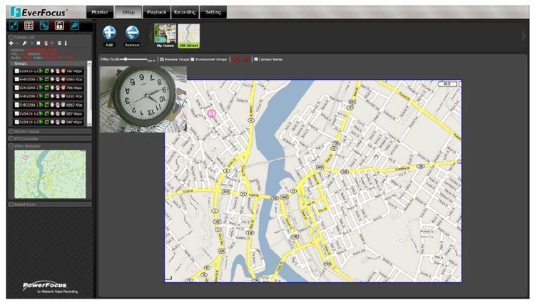Adjust the EMap Scale slider handle

click(x=126, y=59)
